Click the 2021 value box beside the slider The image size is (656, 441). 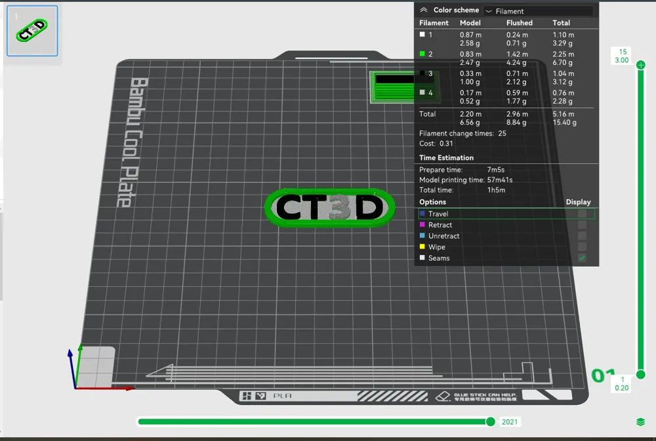pyautogui.click(x=510, y=421)
